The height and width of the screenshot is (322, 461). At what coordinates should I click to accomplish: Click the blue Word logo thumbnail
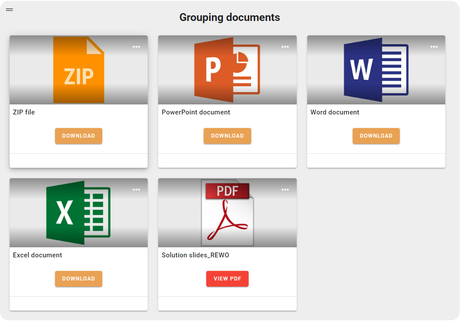(376, 70)
